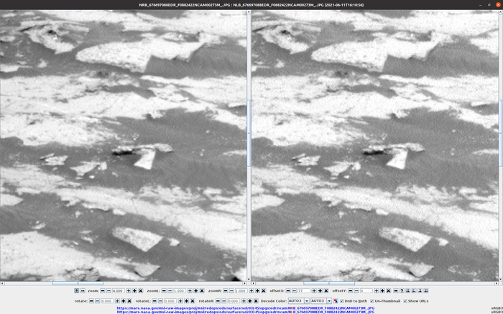Screen dimensions: 503x314
Task: Reset zoomL with its X button
Action: pos(202,291)
